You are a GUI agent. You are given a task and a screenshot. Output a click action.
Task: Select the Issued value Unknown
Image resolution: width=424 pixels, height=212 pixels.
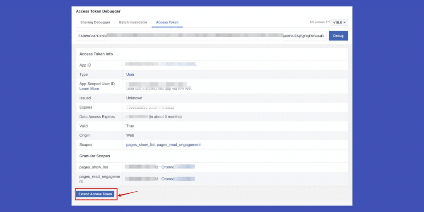(134, 98)
